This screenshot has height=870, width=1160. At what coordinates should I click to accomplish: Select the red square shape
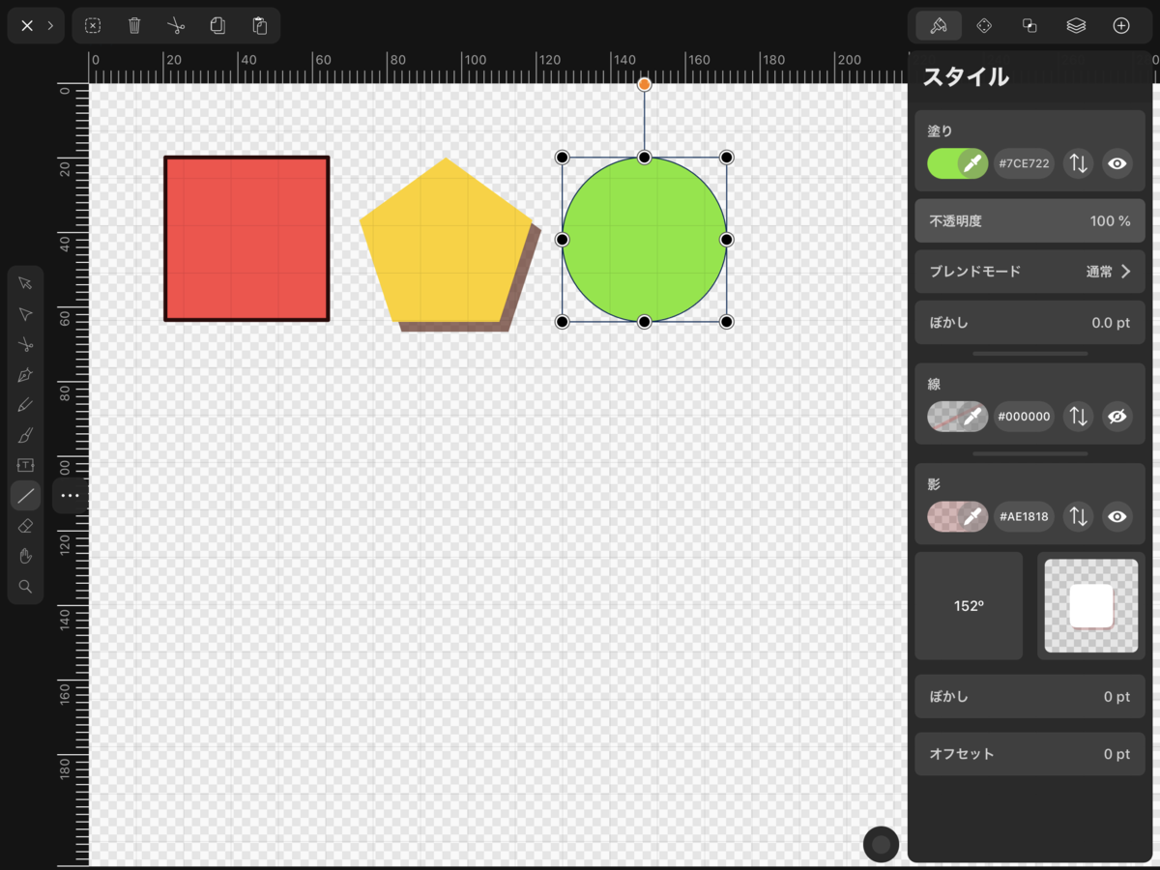(x=246, y=239)
